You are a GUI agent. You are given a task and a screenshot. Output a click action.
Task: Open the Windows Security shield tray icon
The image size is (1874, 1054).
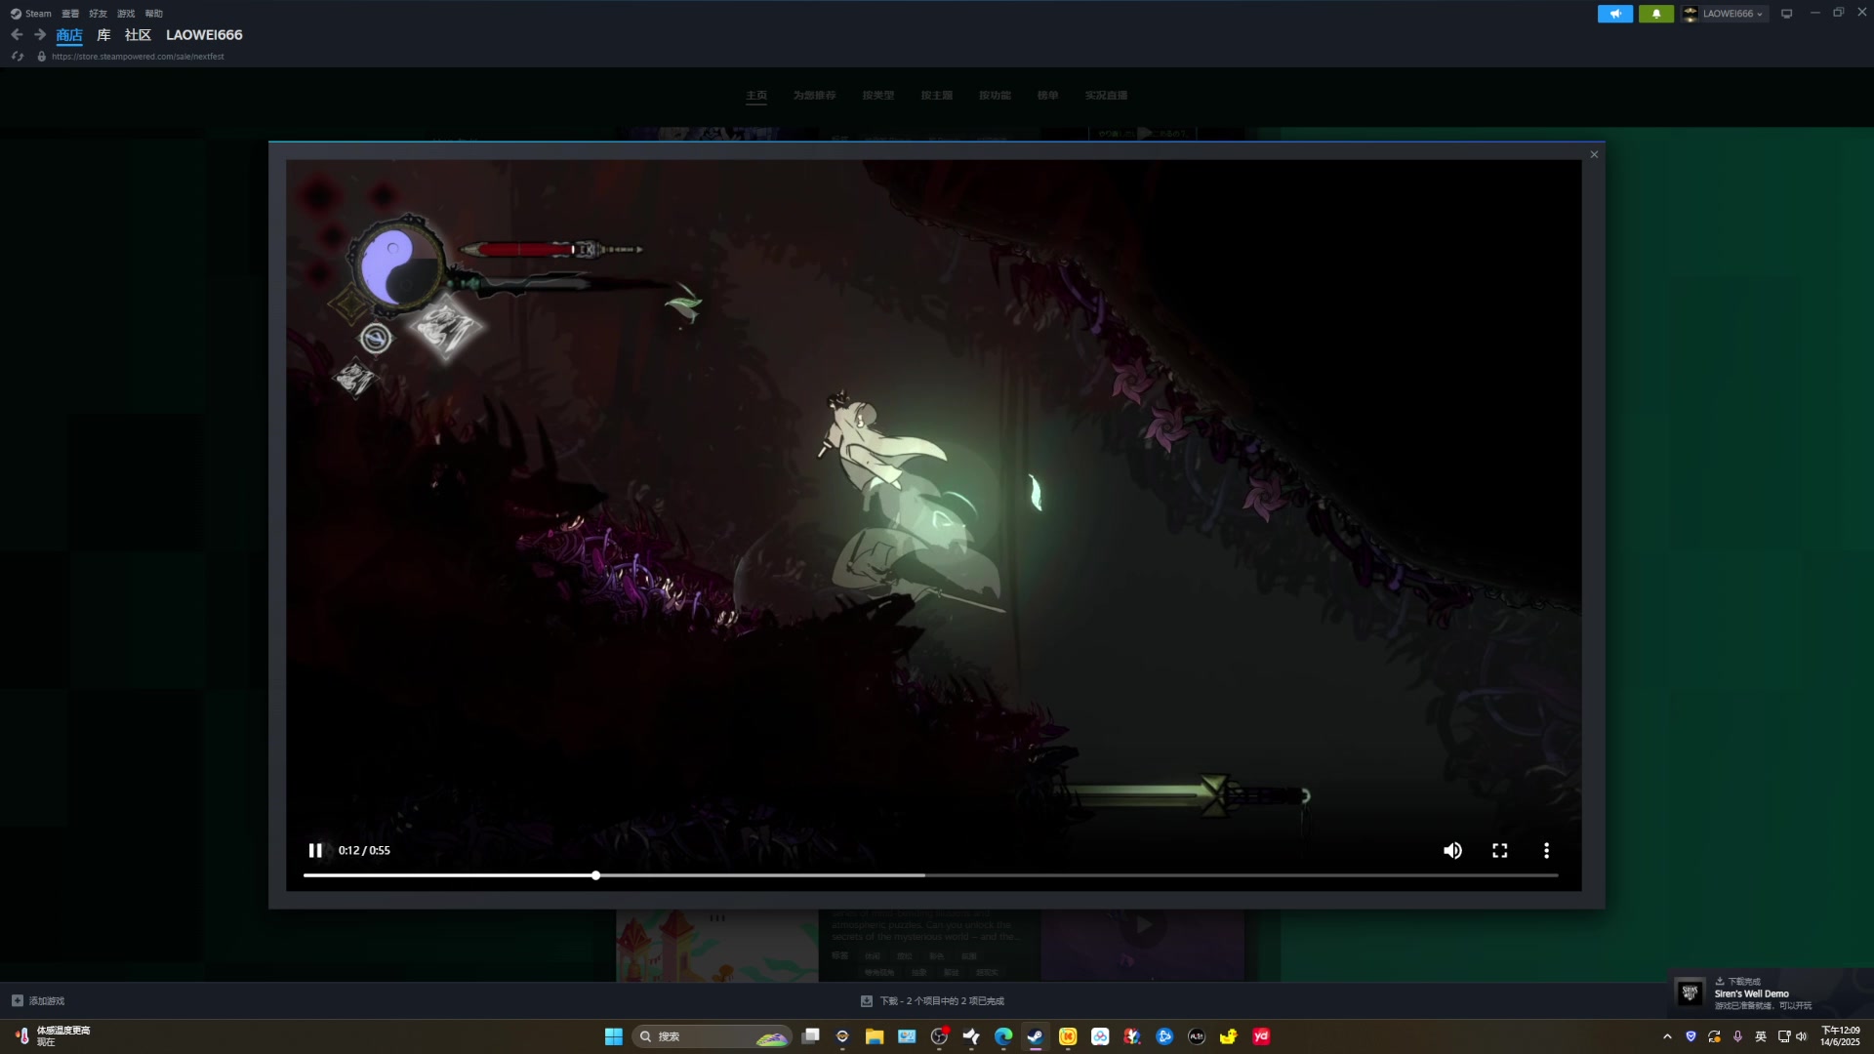[1691, 1036]
